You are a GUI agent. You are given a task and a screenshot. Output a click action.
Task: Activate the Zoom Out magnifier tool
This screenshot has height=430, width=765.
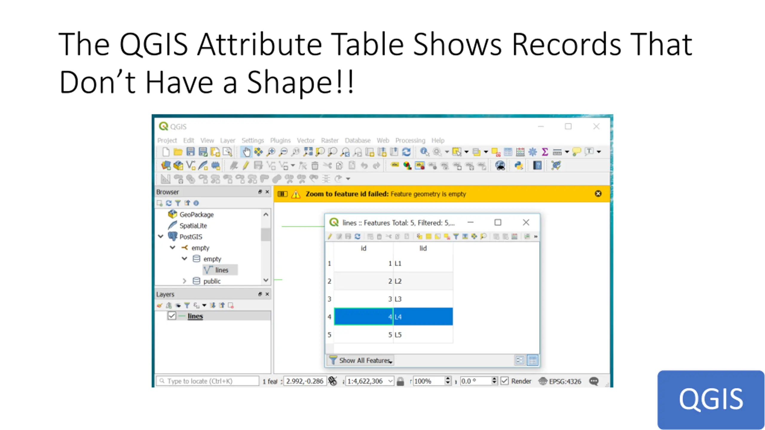click(283, 152)
